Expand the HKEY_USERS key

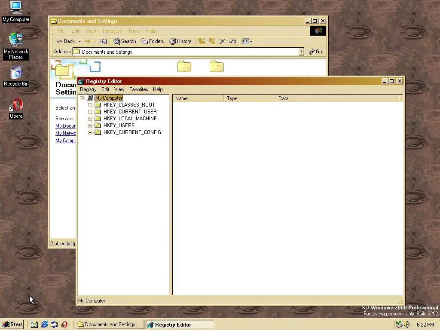coord(90,125)
